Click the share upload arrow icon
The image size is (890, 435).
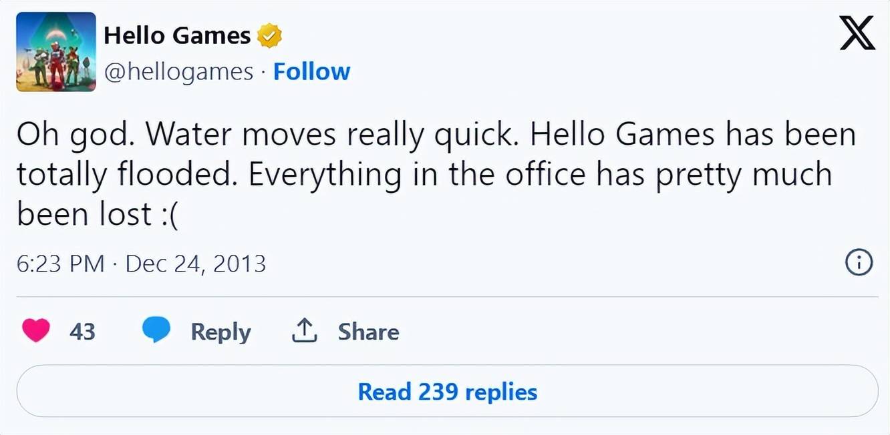pos(304,331)
